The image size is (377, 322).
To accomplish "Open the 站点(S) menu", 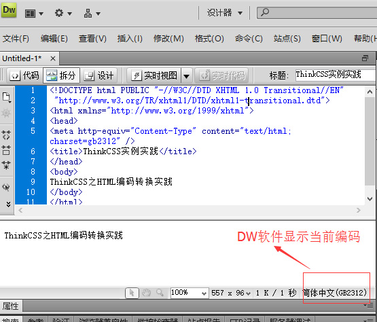I will [x=287, y=39].
